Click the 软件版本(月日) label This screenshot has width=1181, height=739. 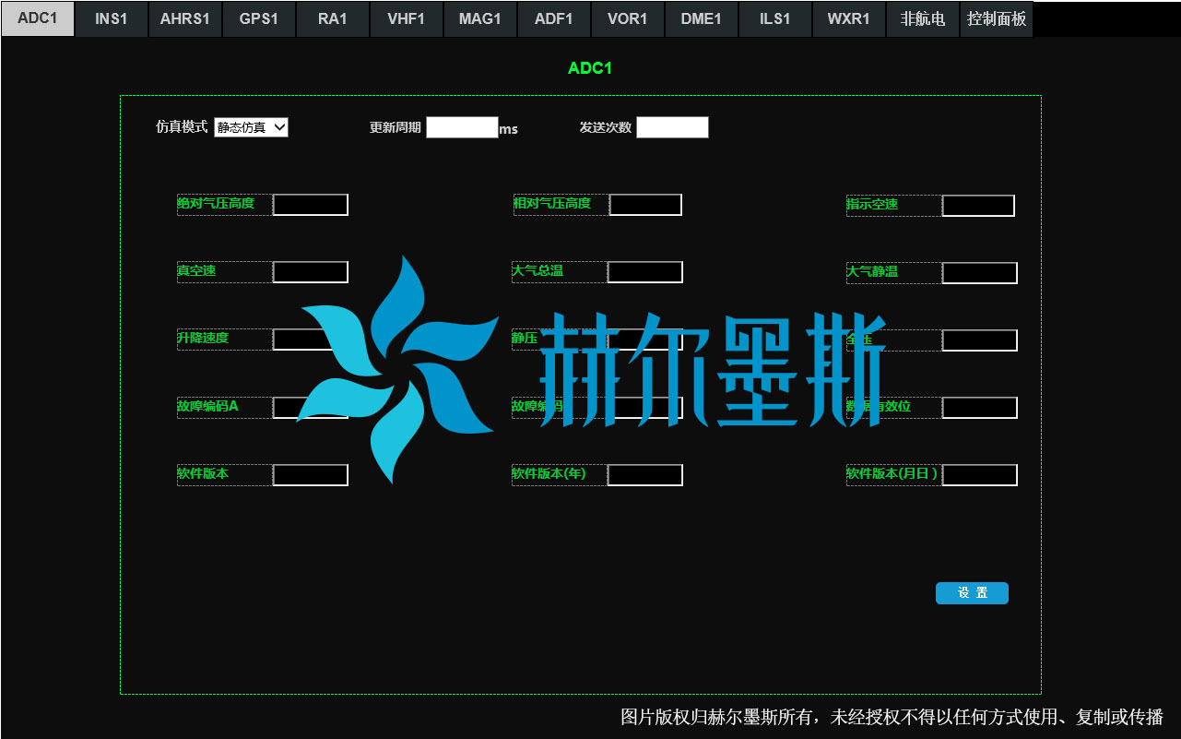pyautogui.click(x=892, y=473)
